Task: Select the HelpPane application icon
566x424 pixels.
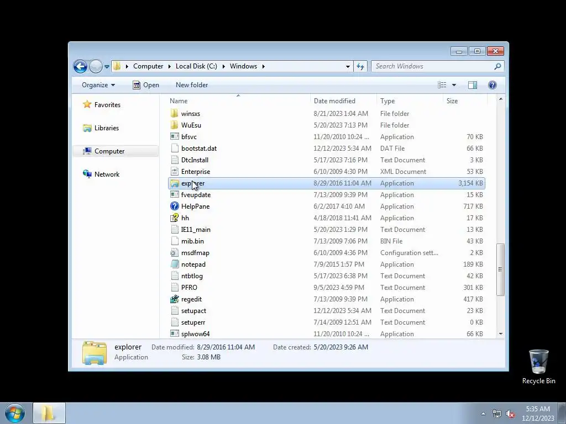Action: click(174, 206)
